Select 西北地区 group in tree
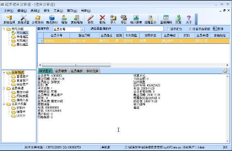The image size is (232, 151). point(23,45)
